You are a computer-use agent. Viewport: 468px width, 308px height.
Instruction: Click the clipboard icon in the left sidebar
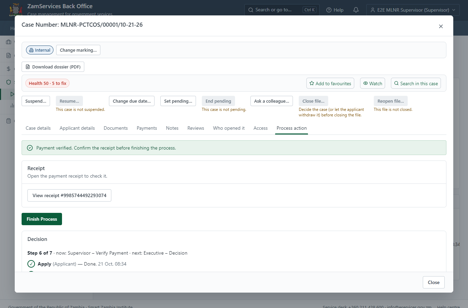click(9, 121)
